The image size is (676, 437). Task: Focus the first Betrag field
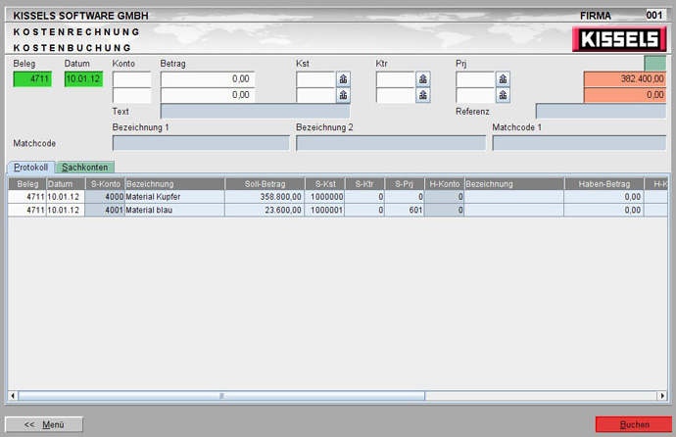[208, 79]
